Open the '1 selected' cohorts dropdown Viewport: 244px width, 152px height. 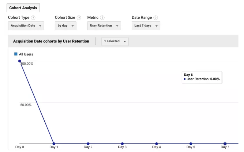coord(115,41)
